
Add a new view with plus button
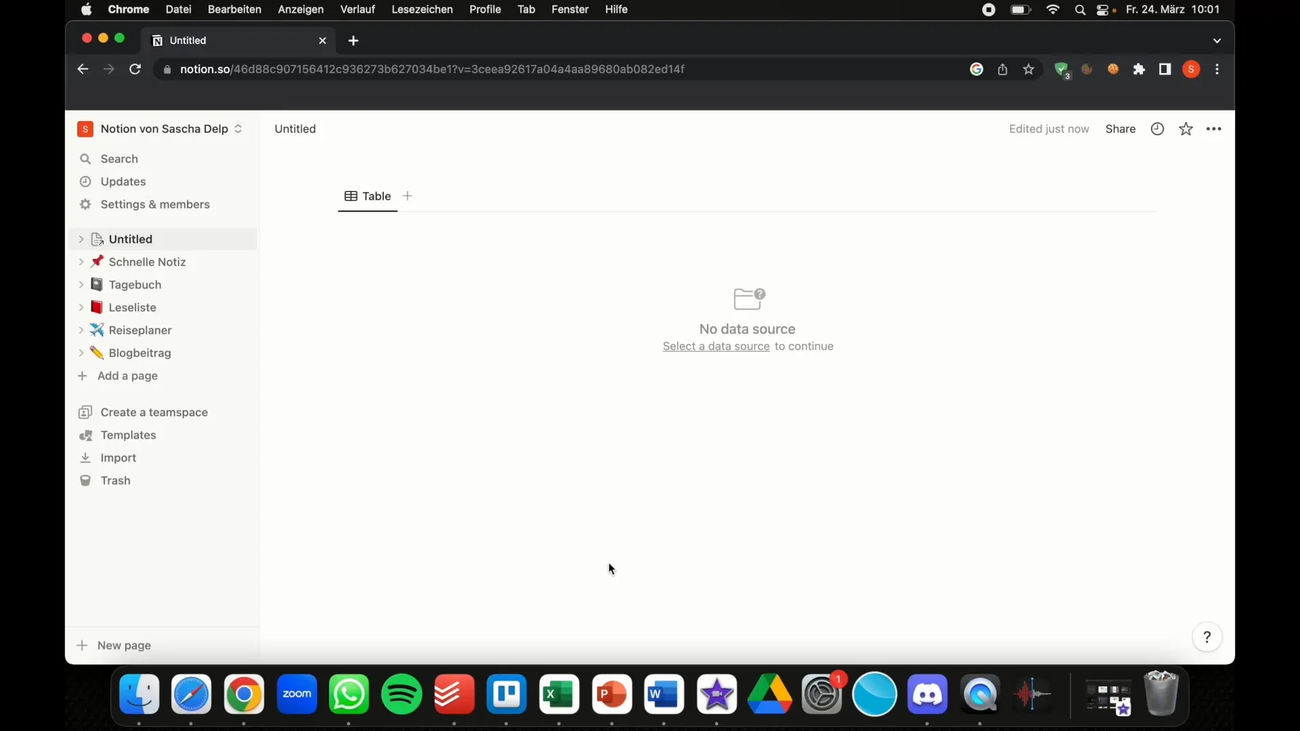(407, 196)
